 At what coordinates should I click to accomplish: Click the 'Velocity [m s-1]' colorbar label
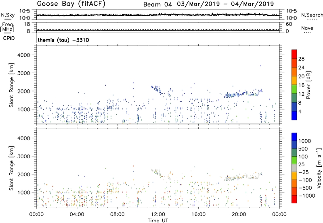(319, 168)
